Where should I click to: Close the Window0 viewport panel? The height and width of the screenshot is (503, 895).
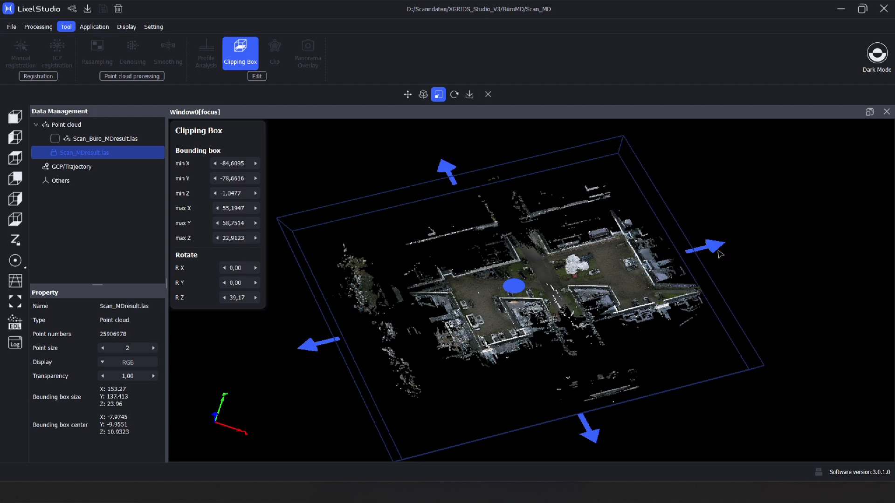pyautogui.click(x=887, y=112)
